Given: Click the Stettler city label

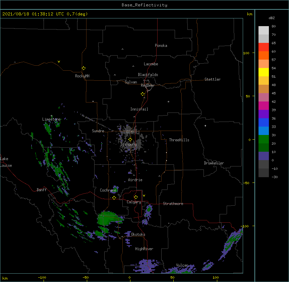Looking at the screenshot, I should pyautogui.click(x=213, y=79).
